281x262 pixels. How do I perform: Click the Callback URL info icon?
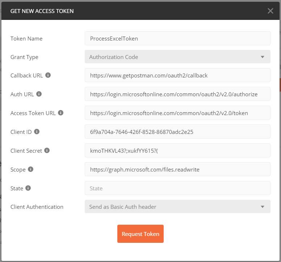point(48,75)
